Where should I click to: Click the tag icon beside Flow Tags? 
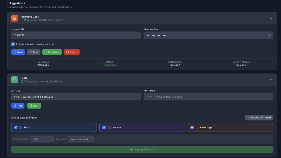click(197, 127)
